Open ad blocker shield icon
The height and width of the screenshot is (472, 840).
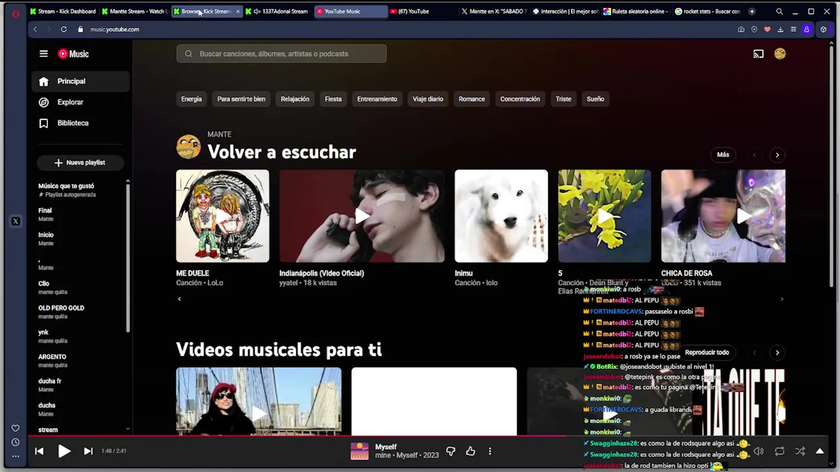(x=754, y=29)
